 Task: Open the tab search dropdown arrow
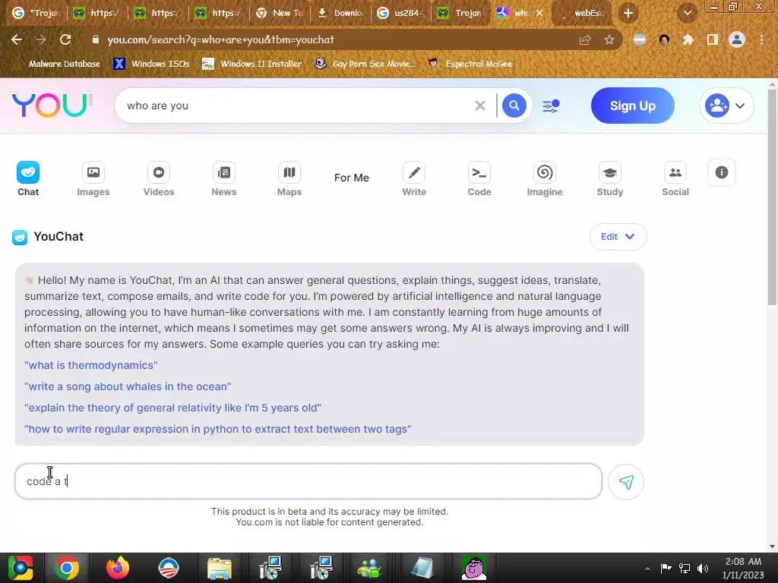pyautogui.click(x=687, y=13)
